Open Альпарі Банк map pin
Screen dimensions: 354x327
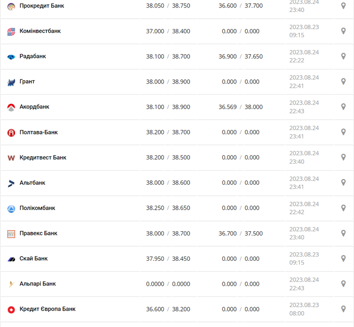coord(343,284)
